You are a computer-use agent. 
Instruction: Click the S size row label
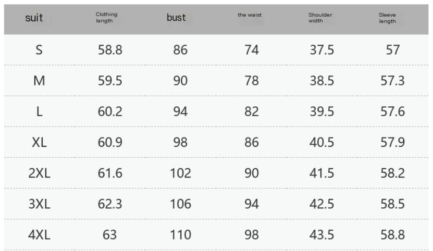point(39,50)
